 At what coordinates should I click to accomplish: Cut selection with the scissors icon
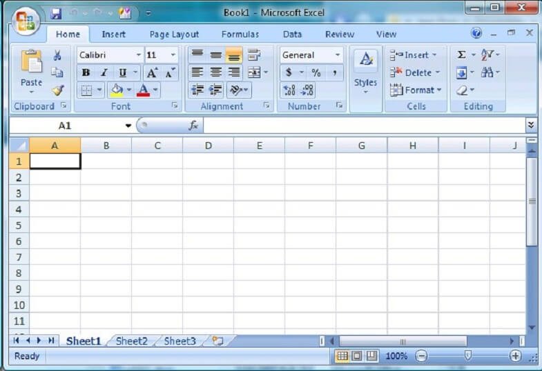(57, 55)
